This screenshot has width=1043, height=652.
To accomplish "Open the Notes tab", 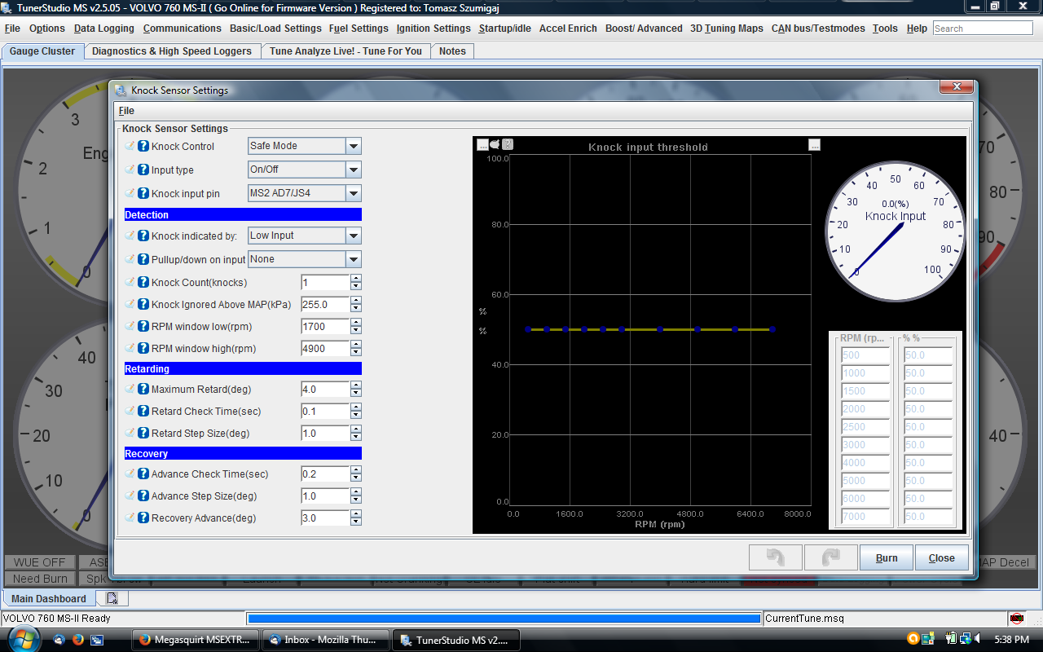I will [x=452, y=51].
